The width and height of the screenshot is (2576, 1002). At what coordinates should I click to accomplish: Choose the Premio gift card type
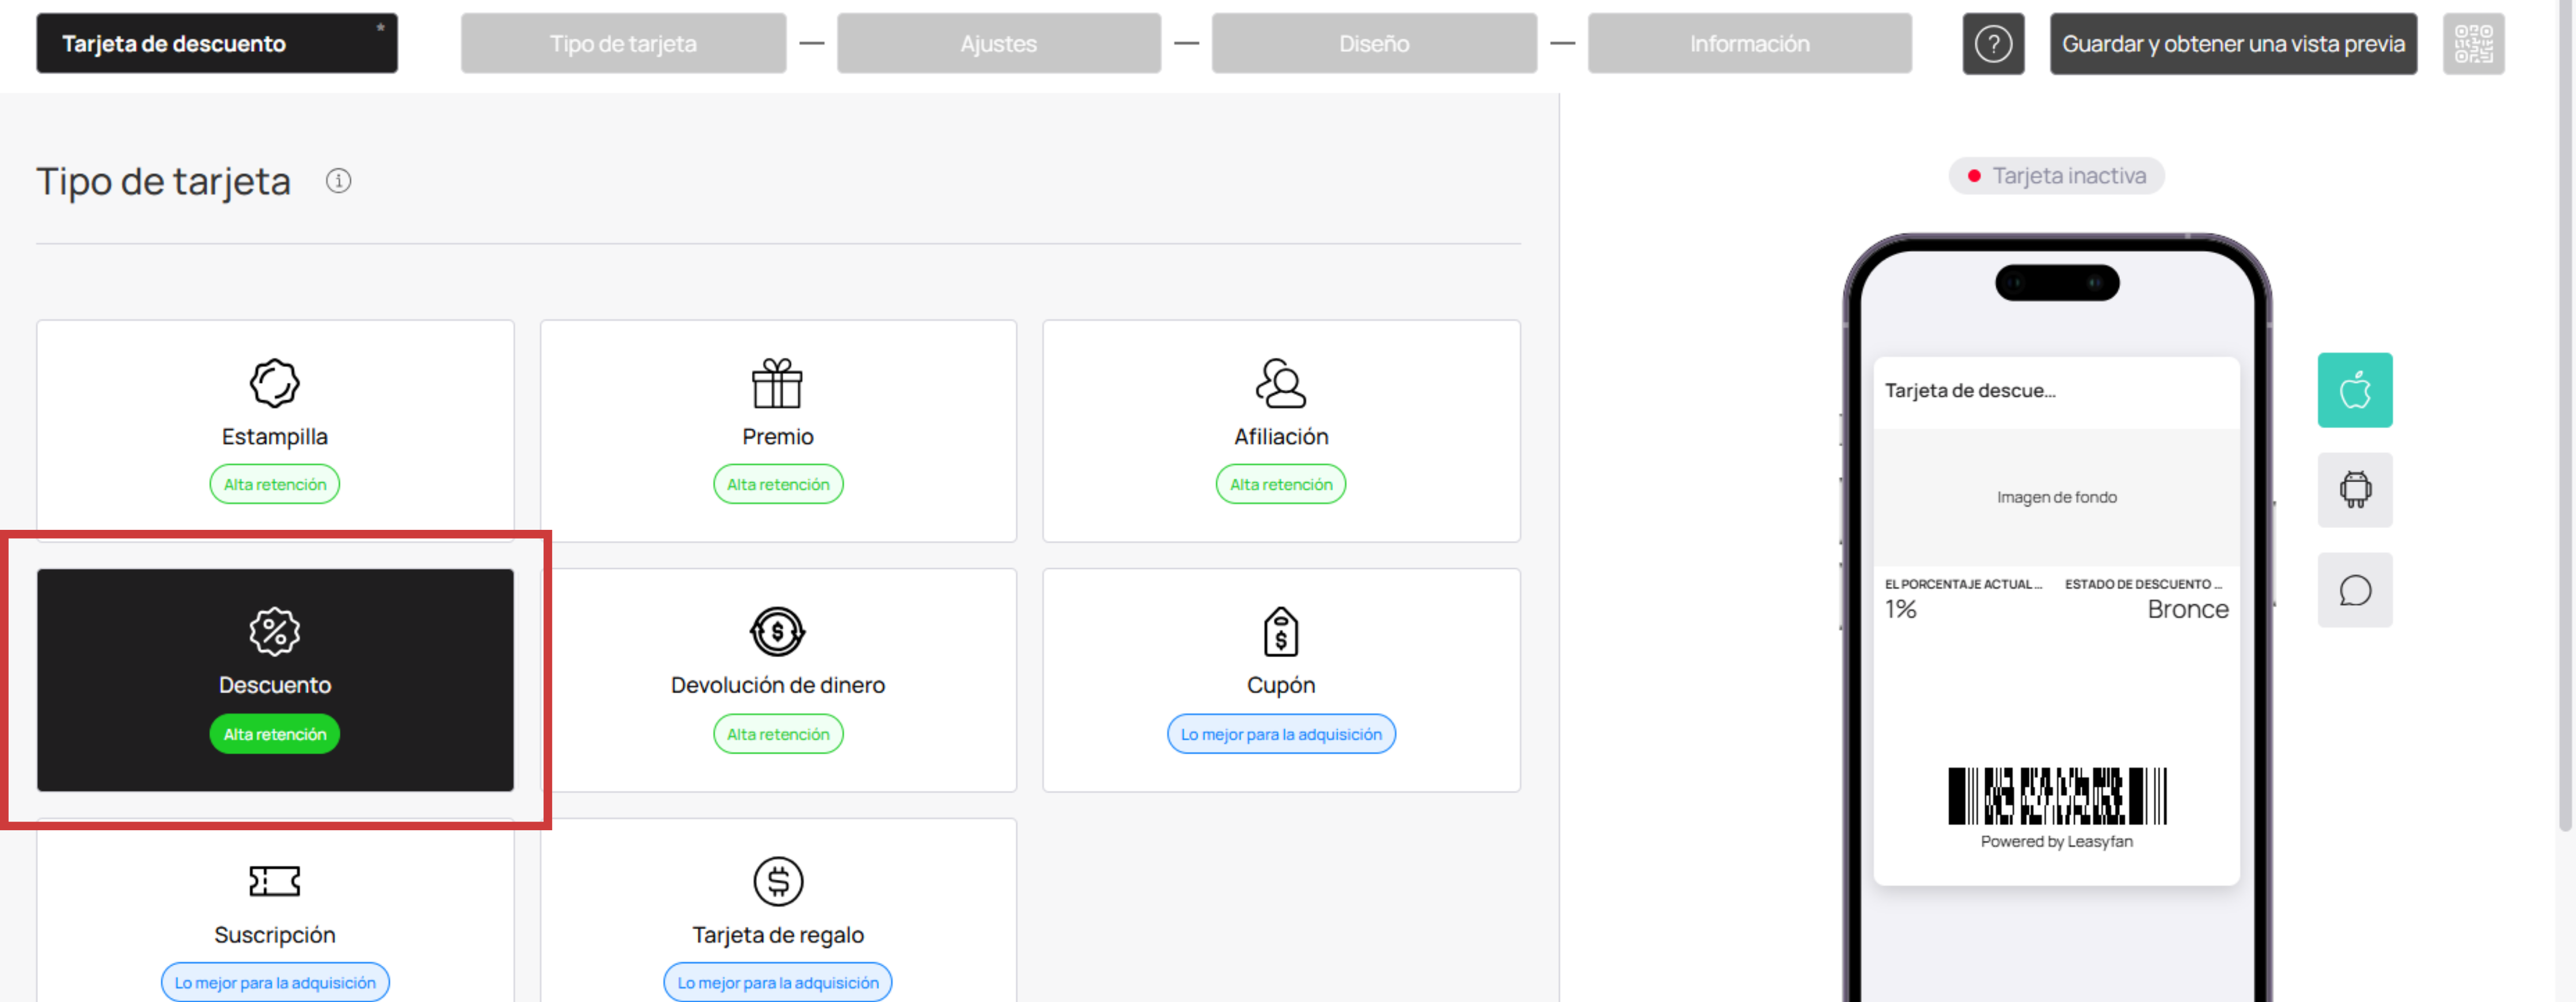pos(778,430)
